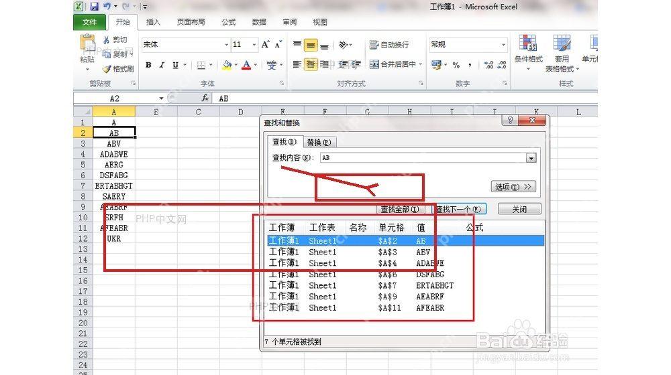The width and height of the screenshot is (671, 375).
Task: Click the Find dialog help question icon
Action: click(x=510, y=121)
